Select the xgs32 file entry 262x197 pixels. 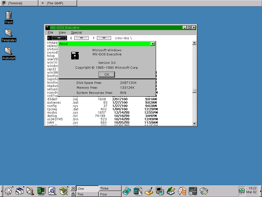pyautogui.click(x=52, y=69)
